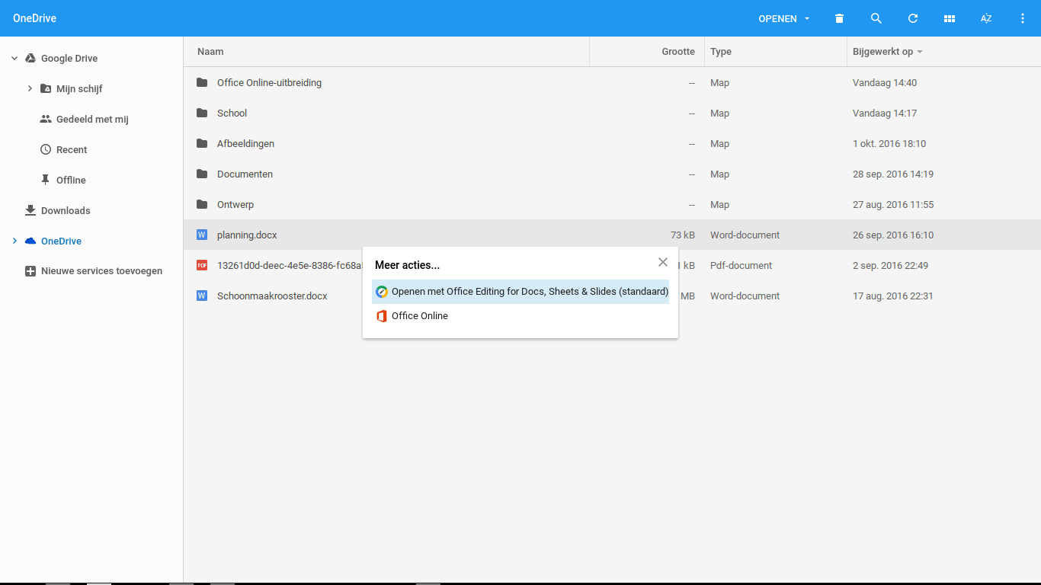1041x585 pixels.
Task: Click the Offline pin icon
Action: (46, 180)
